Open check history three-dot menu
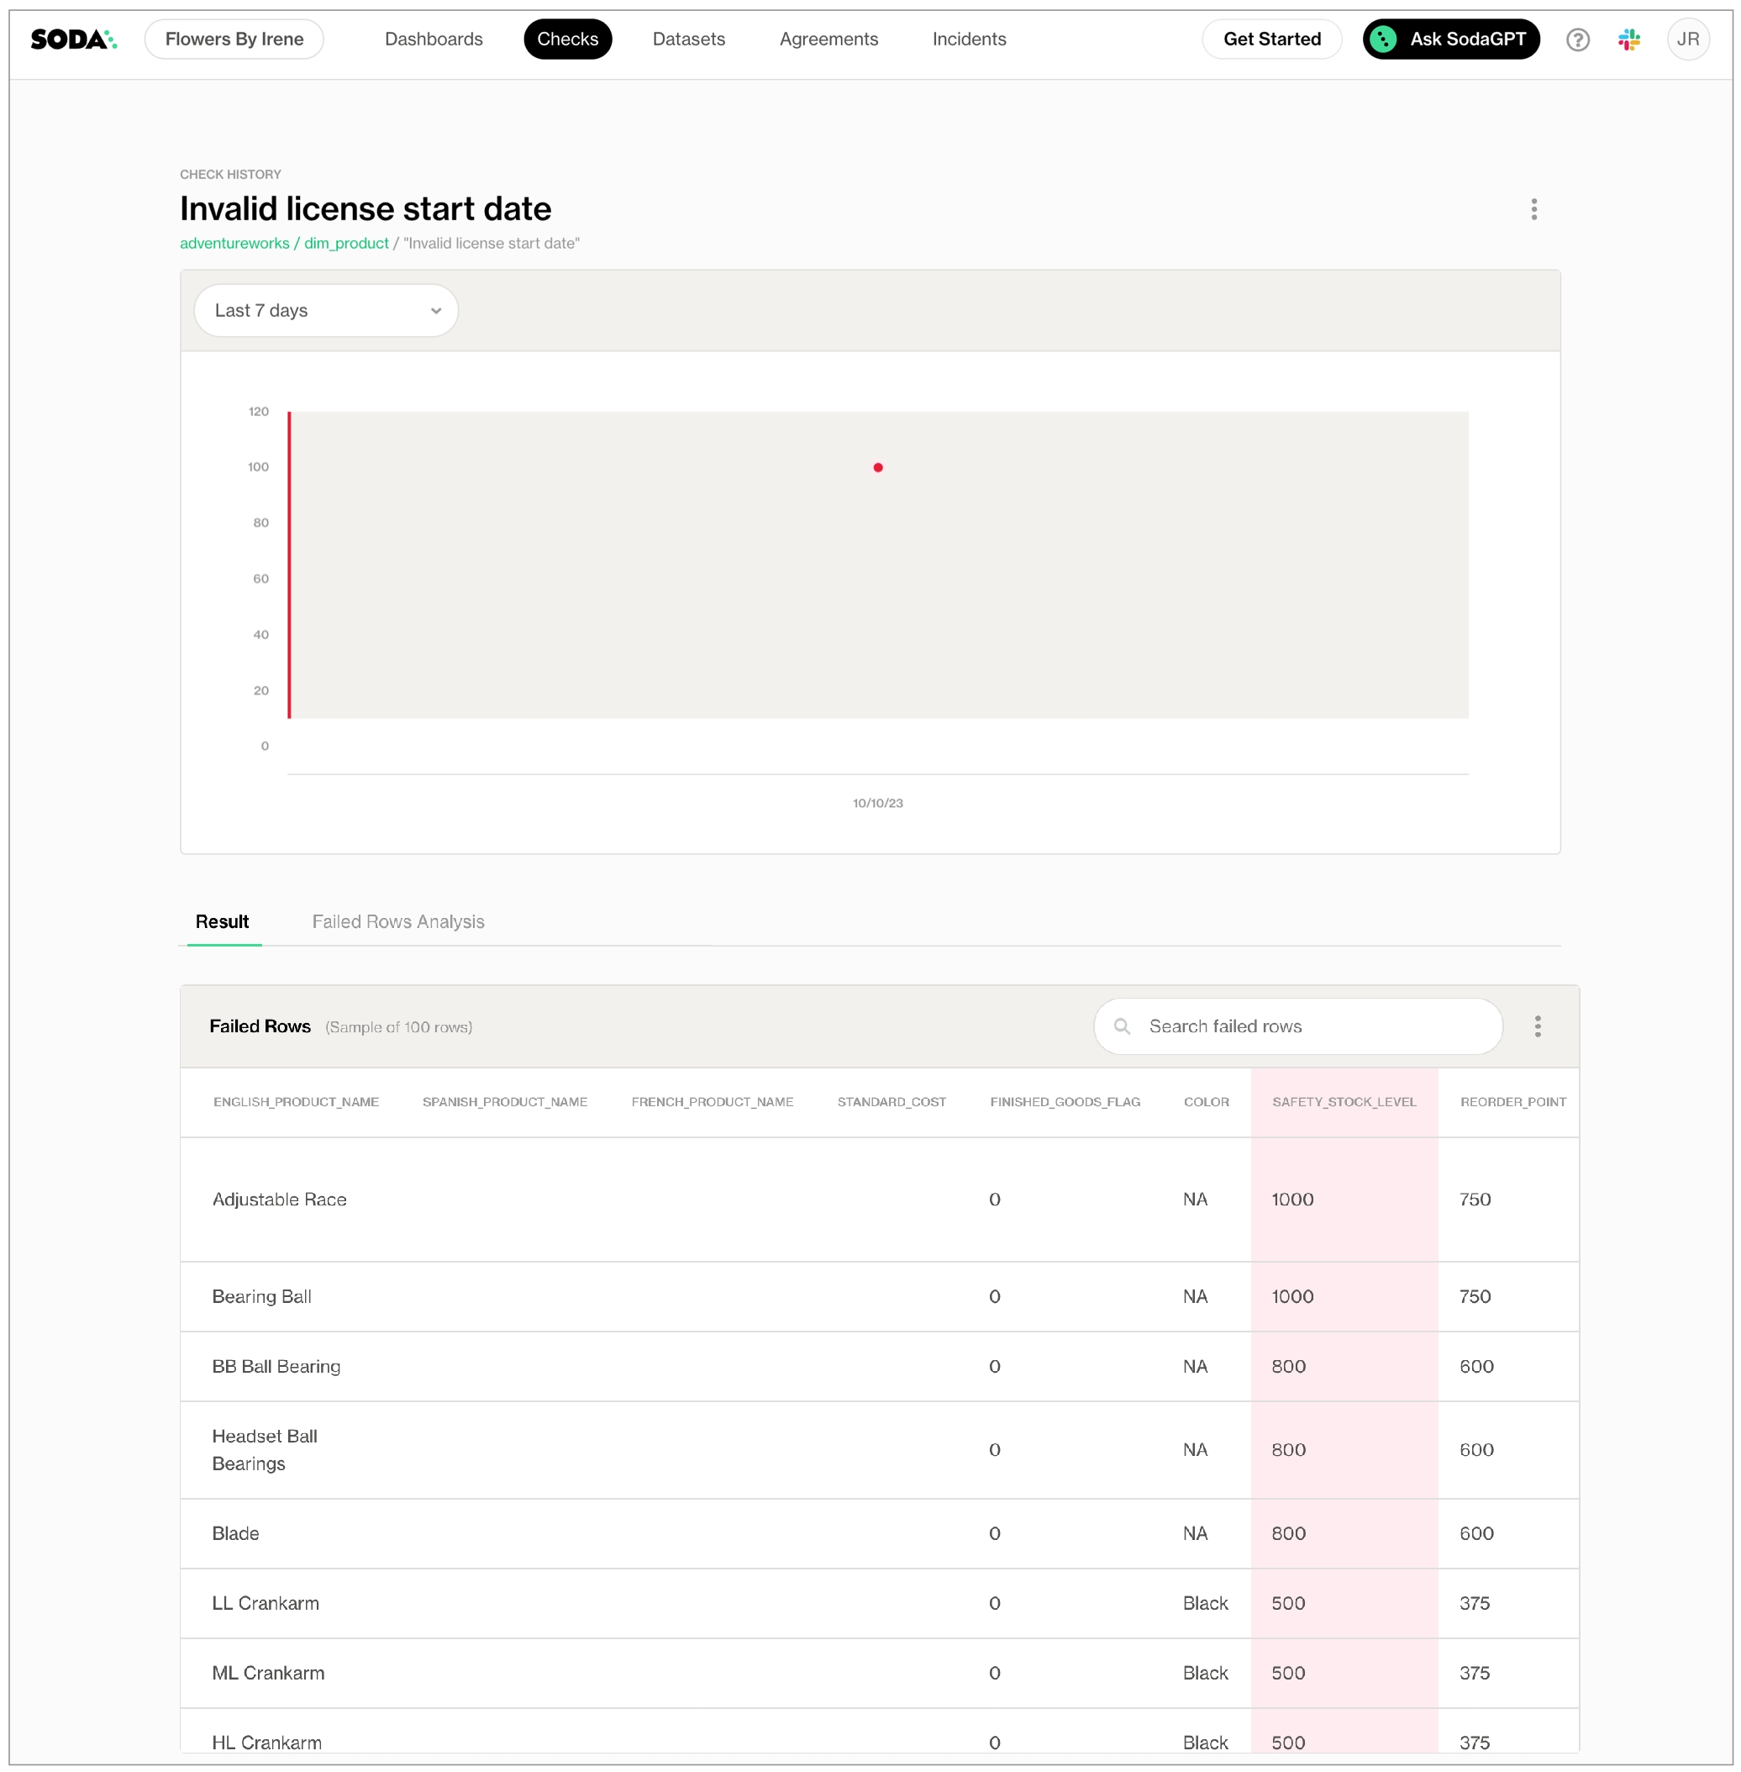 tap(1533, 209)
